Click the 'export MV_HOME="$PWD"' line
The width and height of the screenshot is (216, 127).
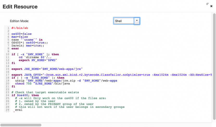(x=38, y=60)
